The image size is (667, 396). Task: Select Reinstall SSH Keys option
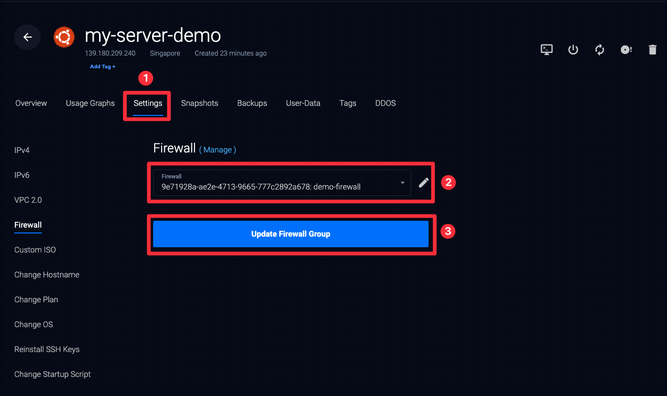point(47,349)
